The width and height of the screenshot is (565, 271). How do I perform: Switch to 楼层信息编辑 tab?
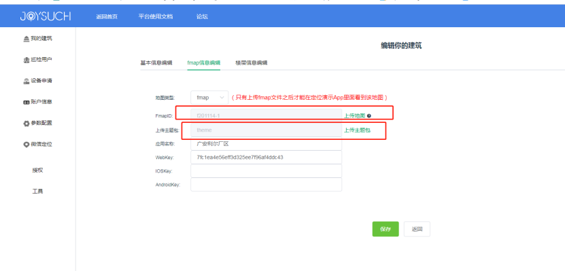pyautogui.click(x=252, y=62)
